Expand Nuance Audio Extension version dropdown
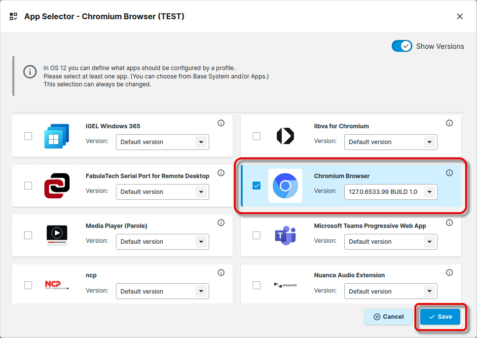Viewport: 477px width, 338px height. 390,292
